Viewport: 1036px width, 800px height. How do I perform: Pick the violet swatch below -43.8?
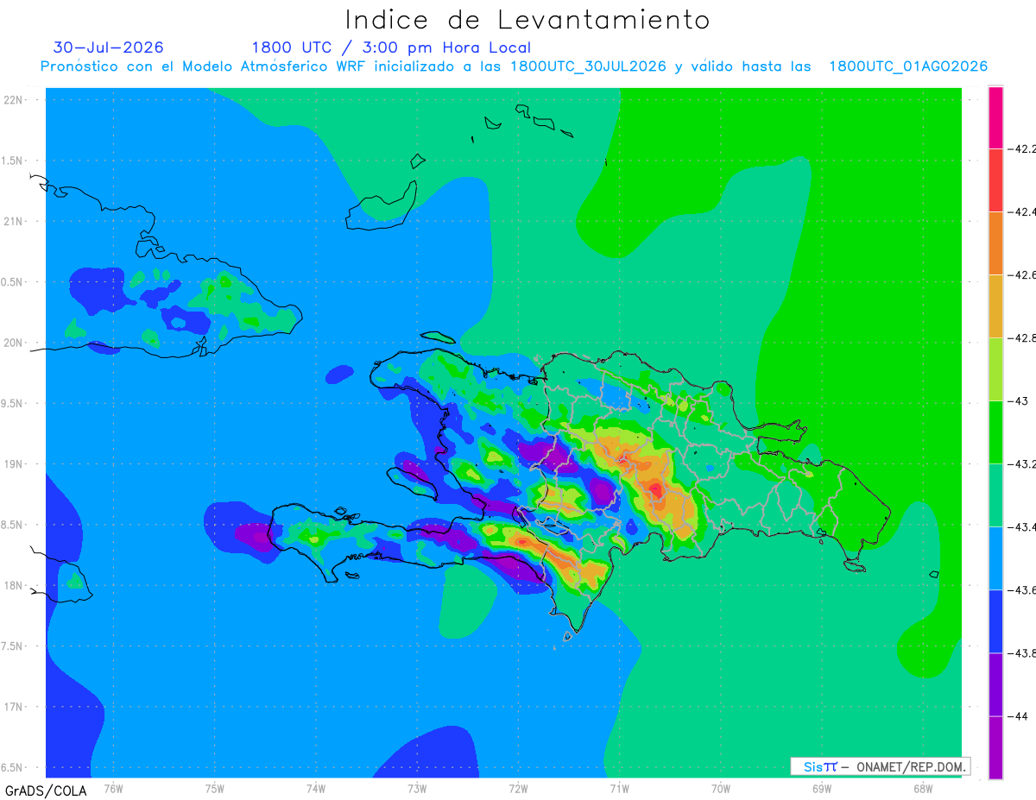tap(995, 684)
